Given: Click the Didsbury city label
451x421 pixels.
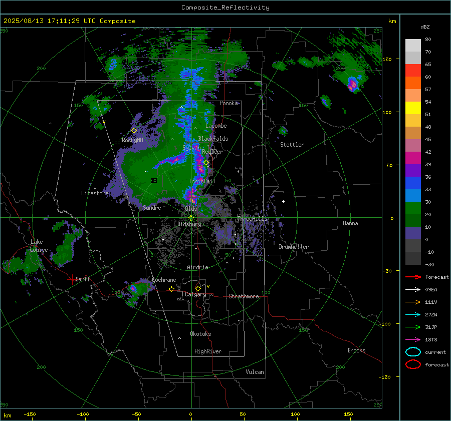Looking at the screenshot, I should pos(189,224).
